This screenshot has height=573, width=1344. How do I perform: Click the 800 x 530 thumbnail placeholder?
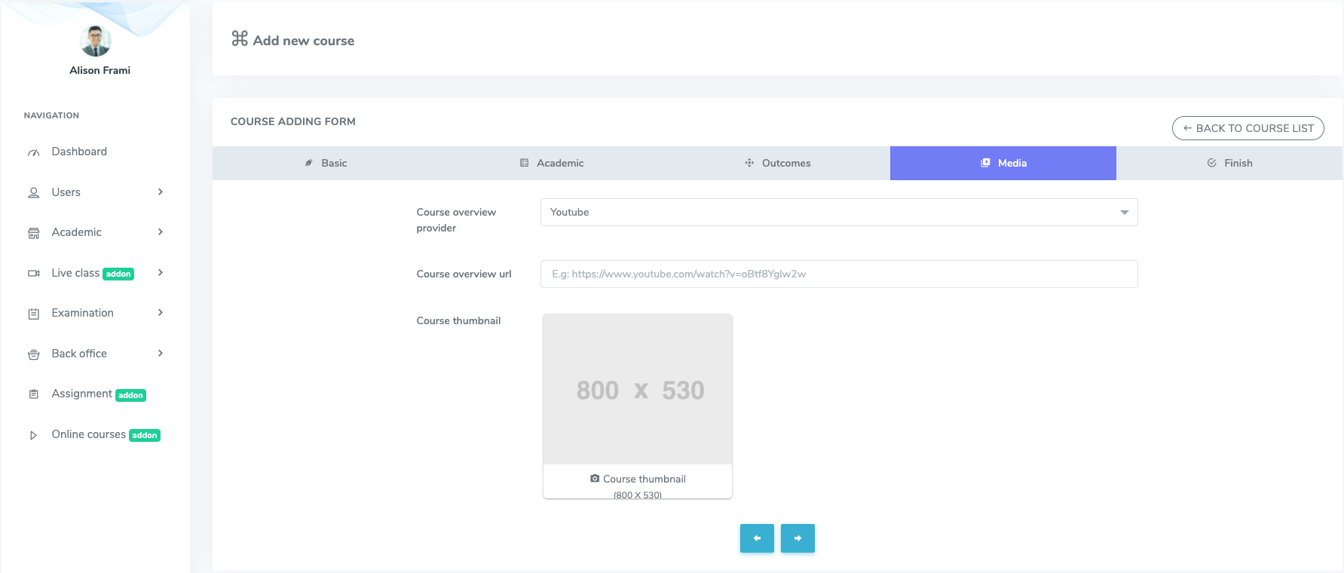pyautogui.click(x=638, y=390)
